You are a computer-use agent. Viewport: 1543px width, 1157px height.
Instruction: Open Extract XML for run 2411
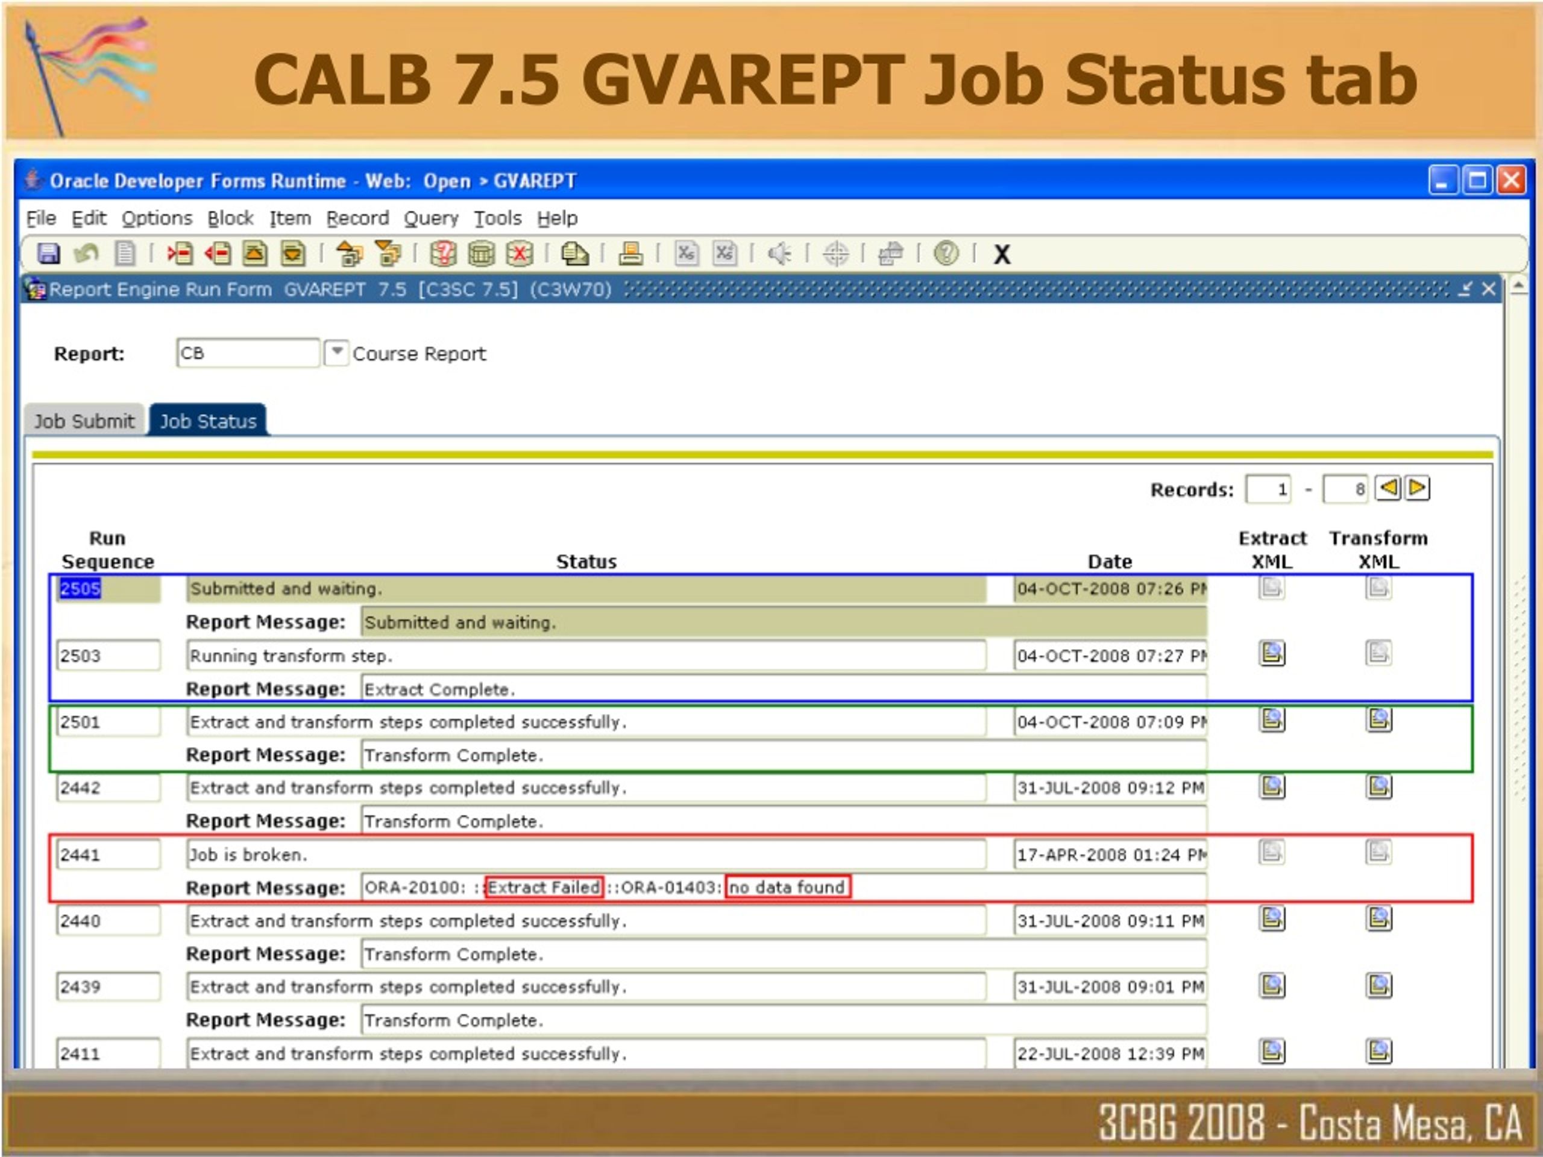1272,1051
